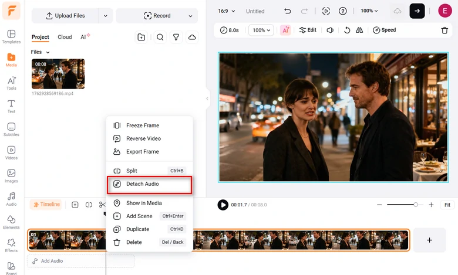Open the Subtitles sidebar panel
Viewport: 458px width, 275px height.
click(x=11, y=130)
